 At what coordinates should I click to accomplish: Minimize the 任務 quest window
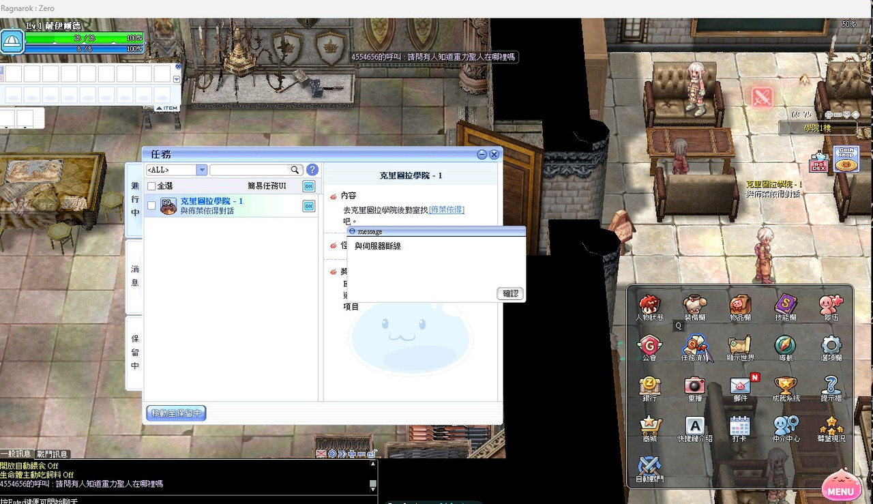click(482, 155)
